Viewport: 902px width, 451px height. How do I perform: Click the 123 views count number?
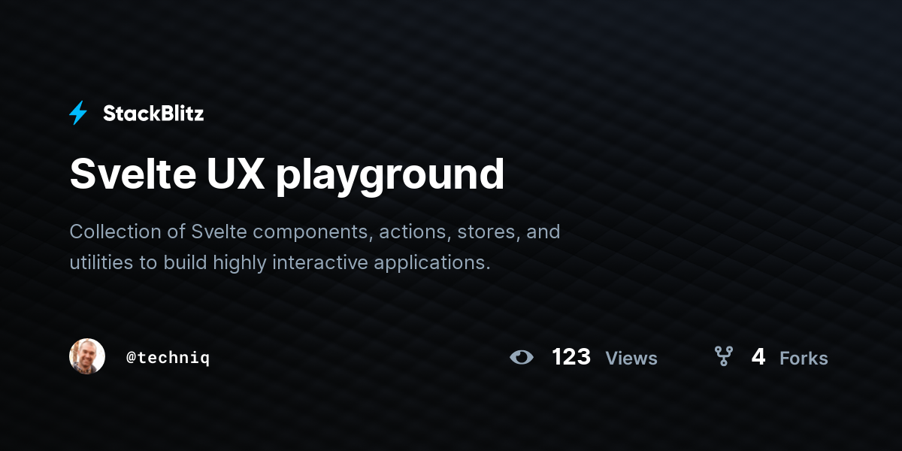[x=571, y=356]
